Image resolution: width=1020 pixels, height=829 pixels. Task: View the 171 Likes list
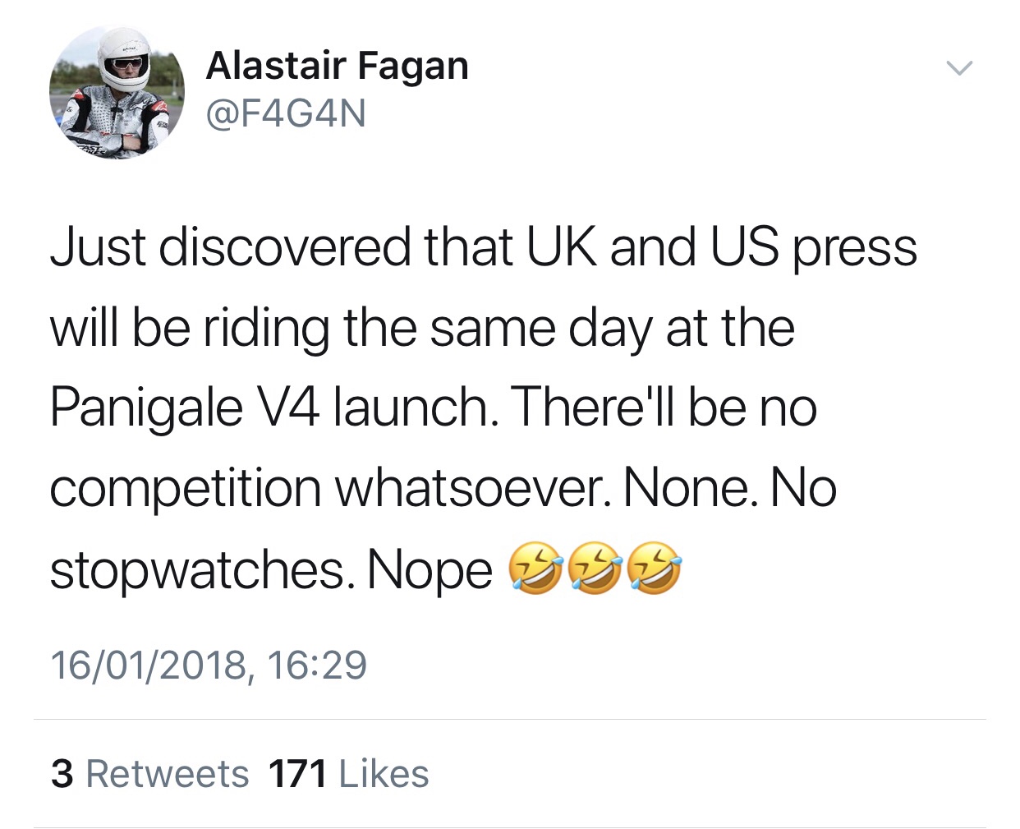[x=348, y=774]
